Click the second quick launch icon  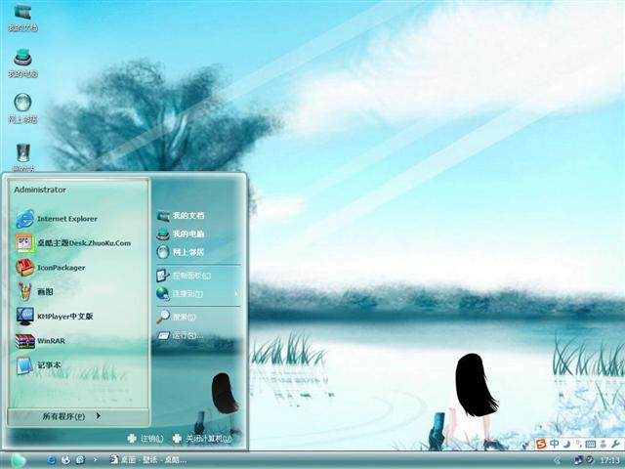point(65,460)
